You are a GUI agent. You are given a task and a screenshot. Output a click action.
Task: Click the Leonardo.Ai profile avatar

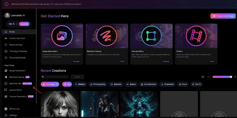click(7, 15)
